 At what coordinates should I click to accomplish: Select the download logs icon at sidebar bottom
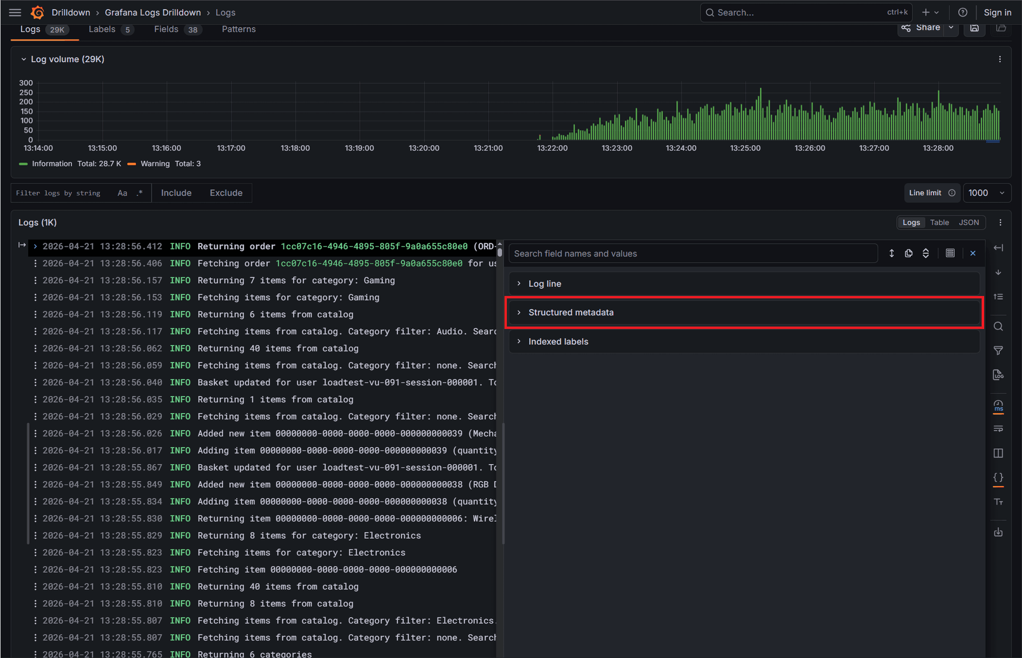coord(999,532)
